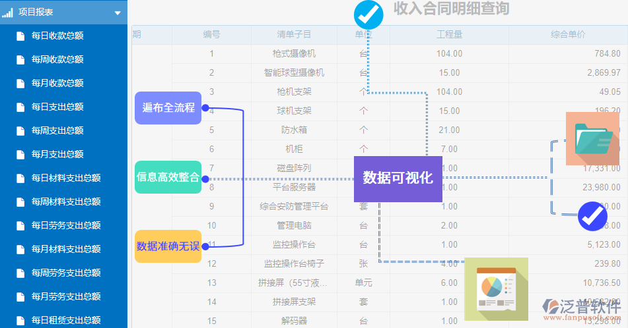Click the blue checkmark circle near folder
The width and height of the screenshot is (628, 328).
(592, 216)
